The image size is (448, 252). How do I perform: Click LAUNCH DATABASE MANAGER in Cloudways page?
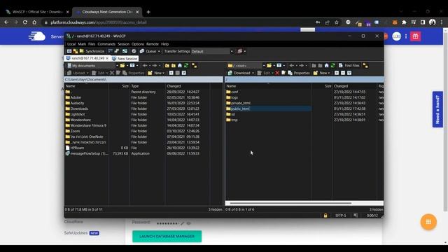[167, 237]
